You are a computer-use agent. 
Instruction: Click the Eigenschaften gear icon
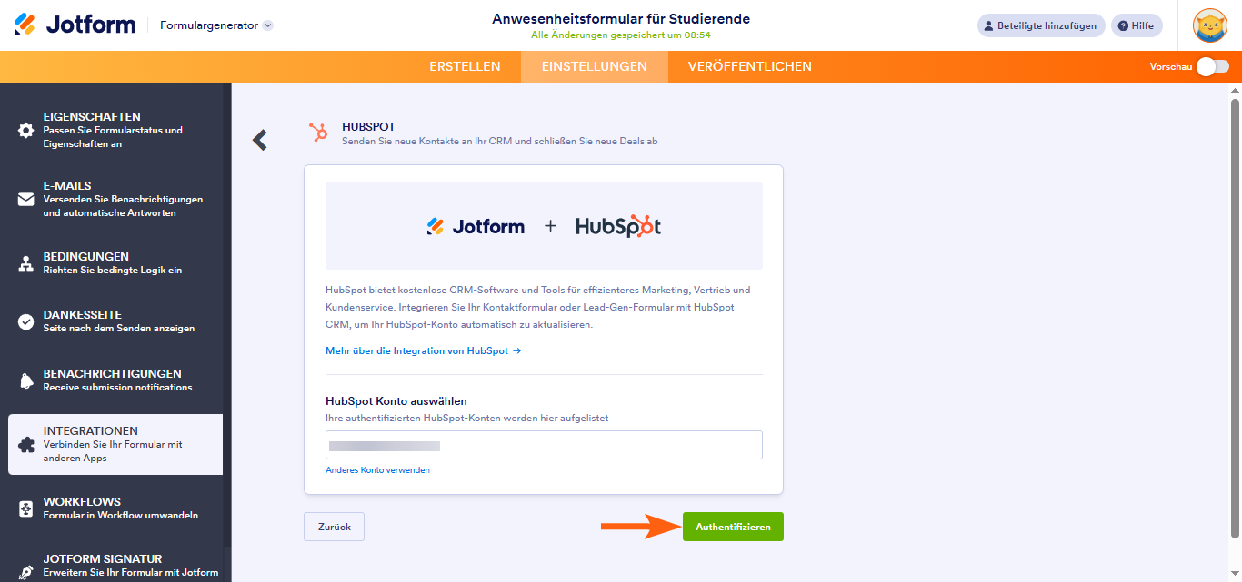(x=26, y=131)
